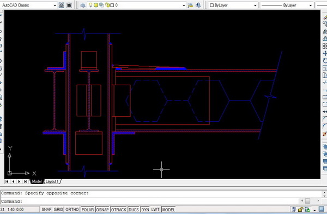Open the status bar menu arrow
The height and width of the screenshot is (214, 327).
(314, 210)
